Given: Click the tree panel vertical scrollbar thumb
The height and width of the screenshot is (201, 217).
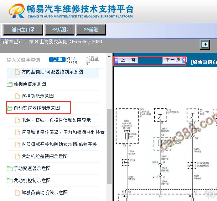Looking at the screenshot, I should (x=109, y=146).
